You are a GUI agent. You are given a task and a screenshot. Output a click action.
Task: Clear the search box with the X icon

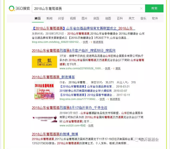(141, 9)
